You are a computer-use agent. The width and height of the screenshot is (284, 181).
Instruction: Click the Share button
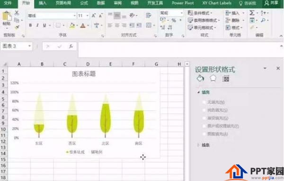[x=271, y=3]
